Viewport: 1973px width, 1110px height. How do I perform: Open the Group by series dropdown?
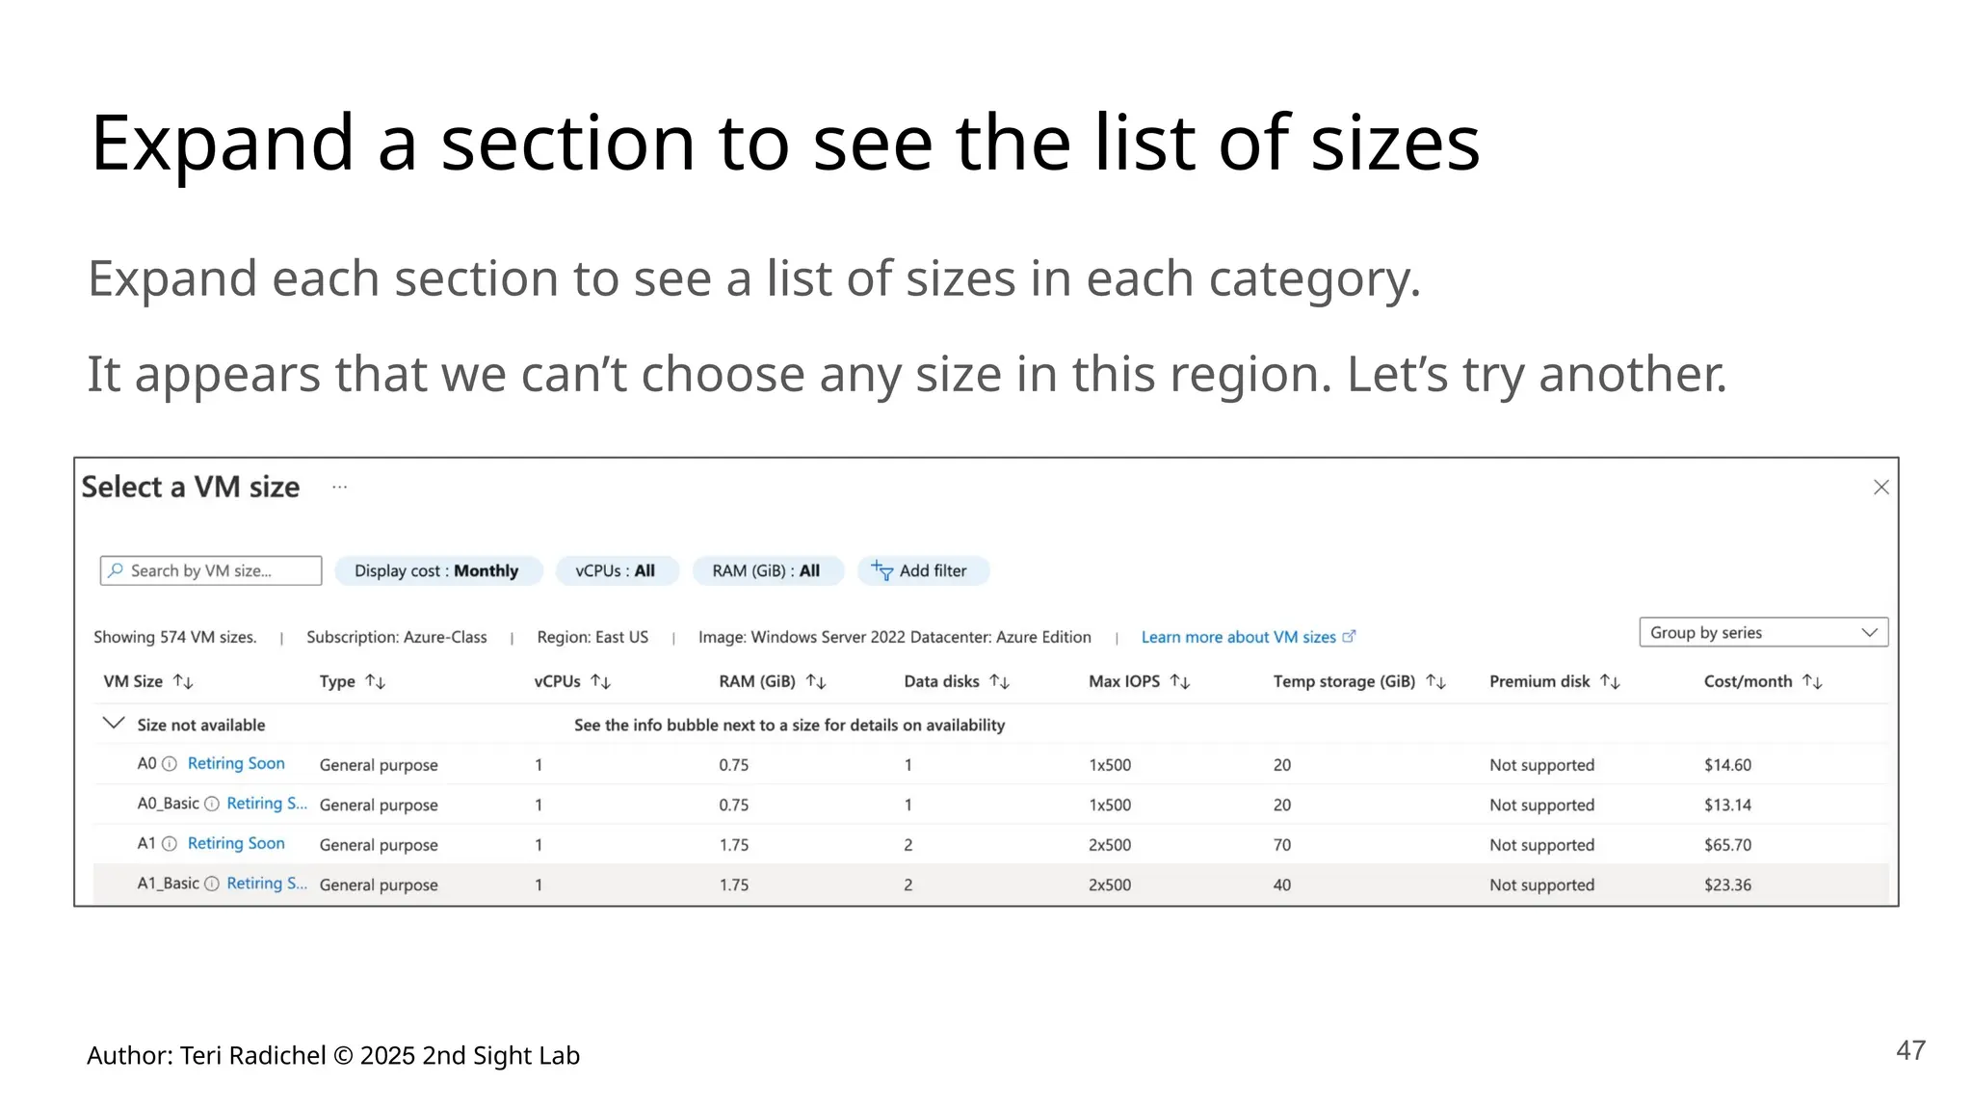(x=1763, y=633)
